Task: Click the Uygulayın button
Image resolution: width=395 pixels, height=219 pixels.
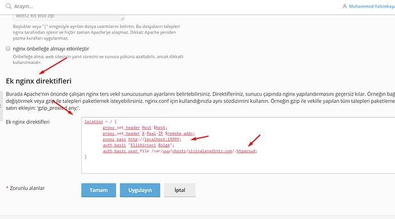Action: click(140, 190)
